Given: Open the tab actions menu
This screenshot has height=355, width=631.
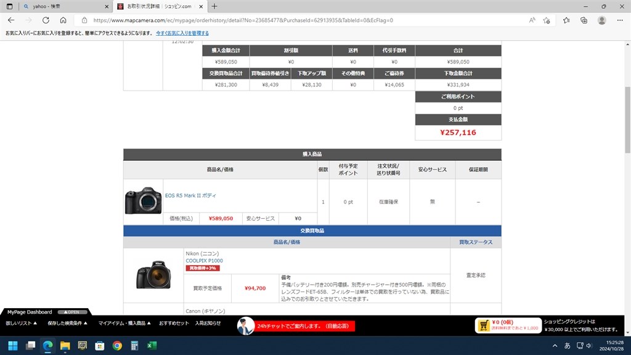Looking at the screenshot, I should (x=10, y=6).
